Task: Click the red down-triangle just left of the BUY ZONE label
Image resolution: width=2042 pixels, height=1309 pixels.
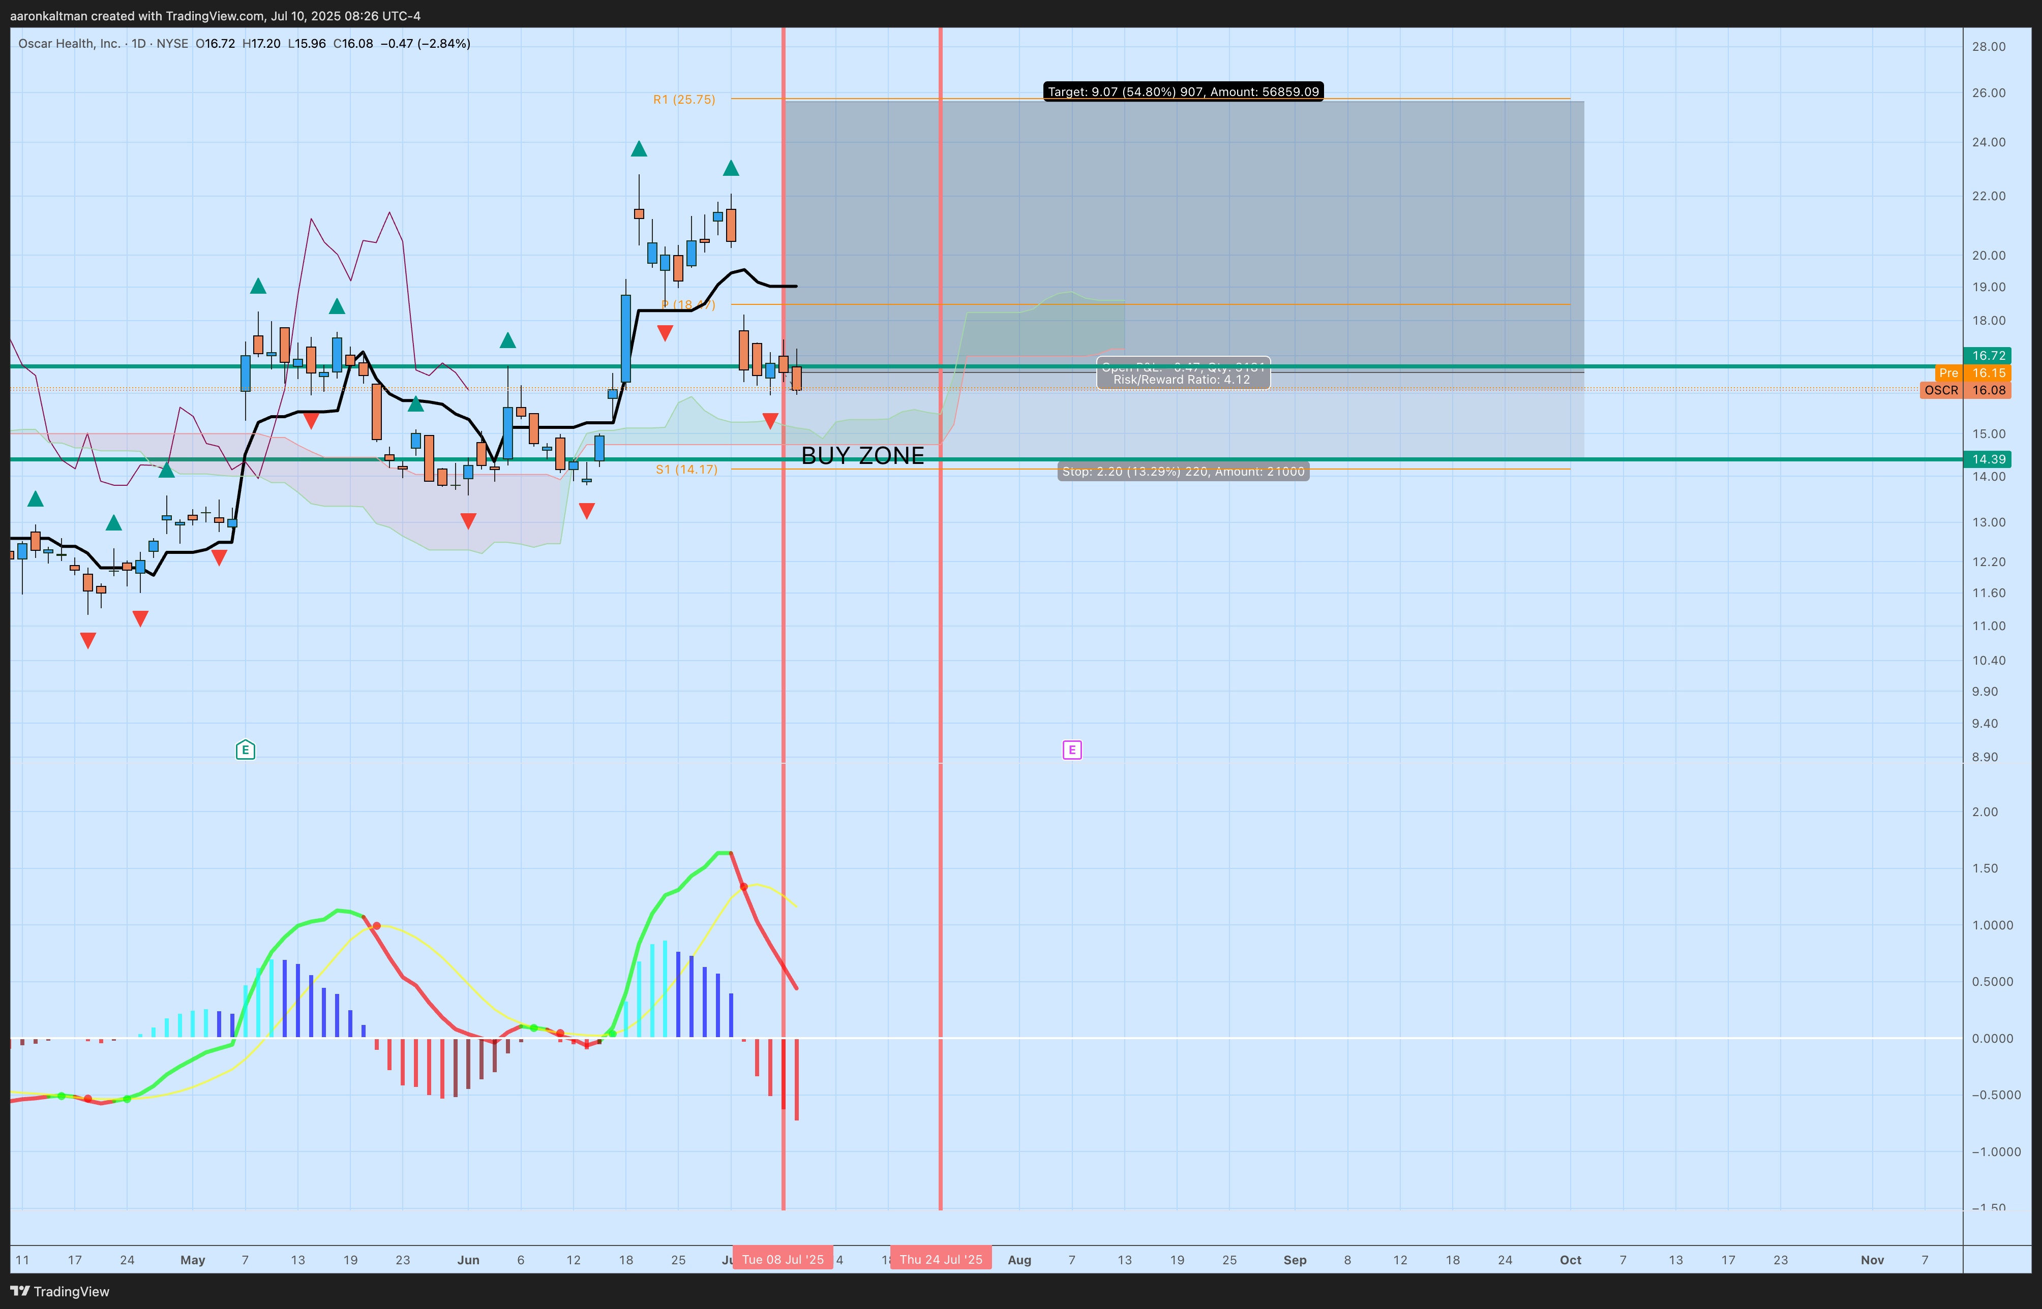Action: point(770,421)
